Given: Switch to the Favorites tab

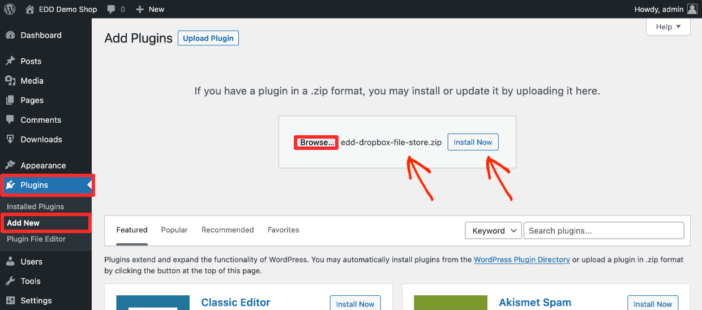Looking at the screenshot, I should point(284,230).
